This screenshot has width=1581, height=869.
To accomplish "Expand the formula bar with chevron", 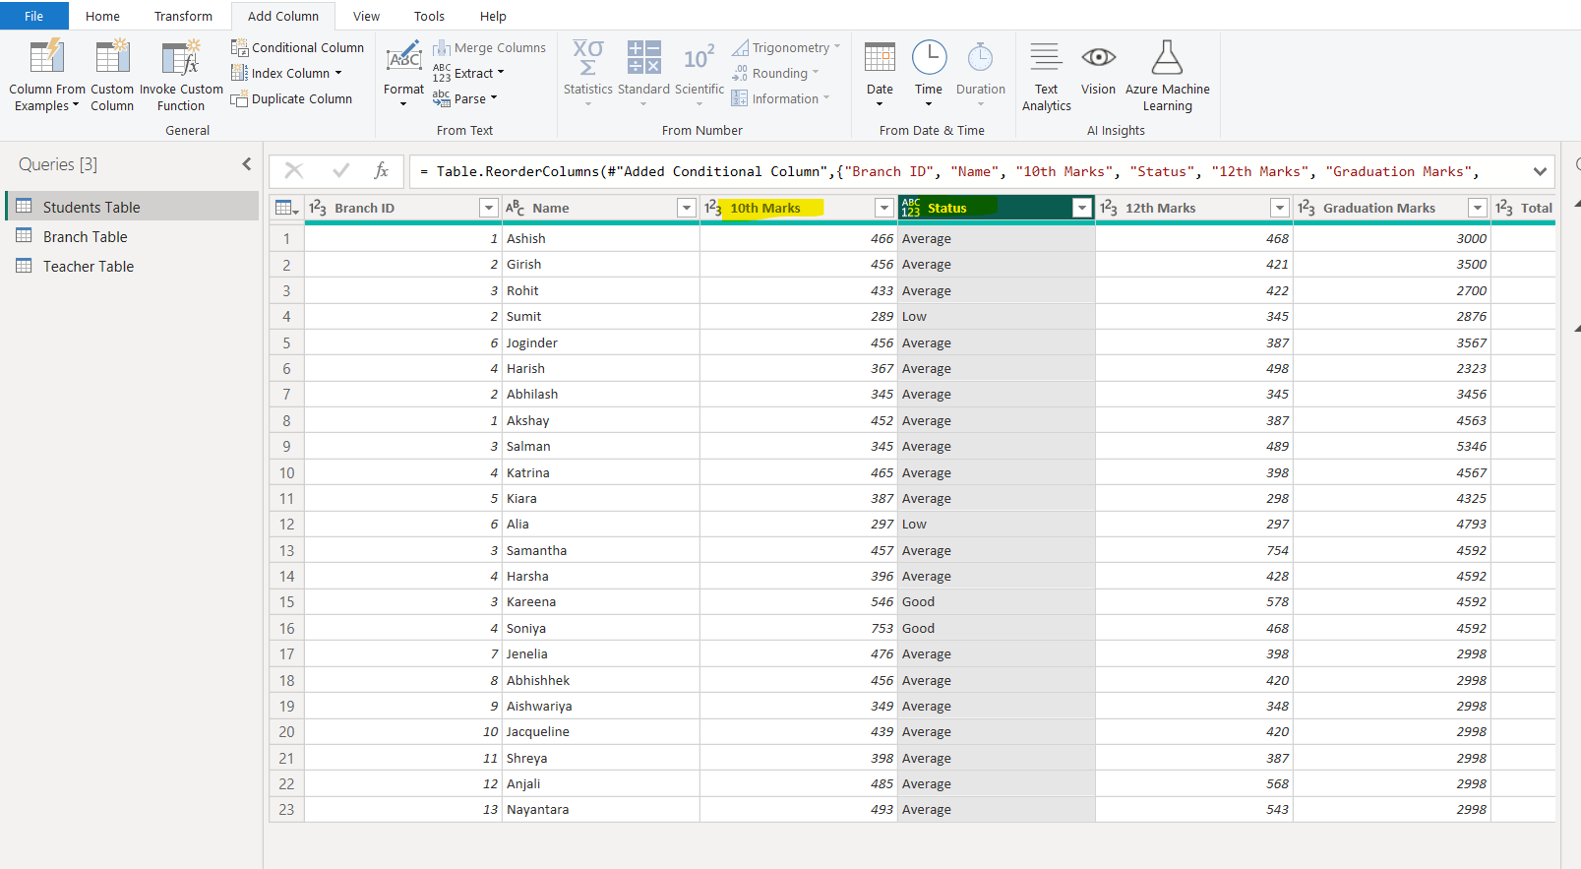I will click(x=1540, y=171).
